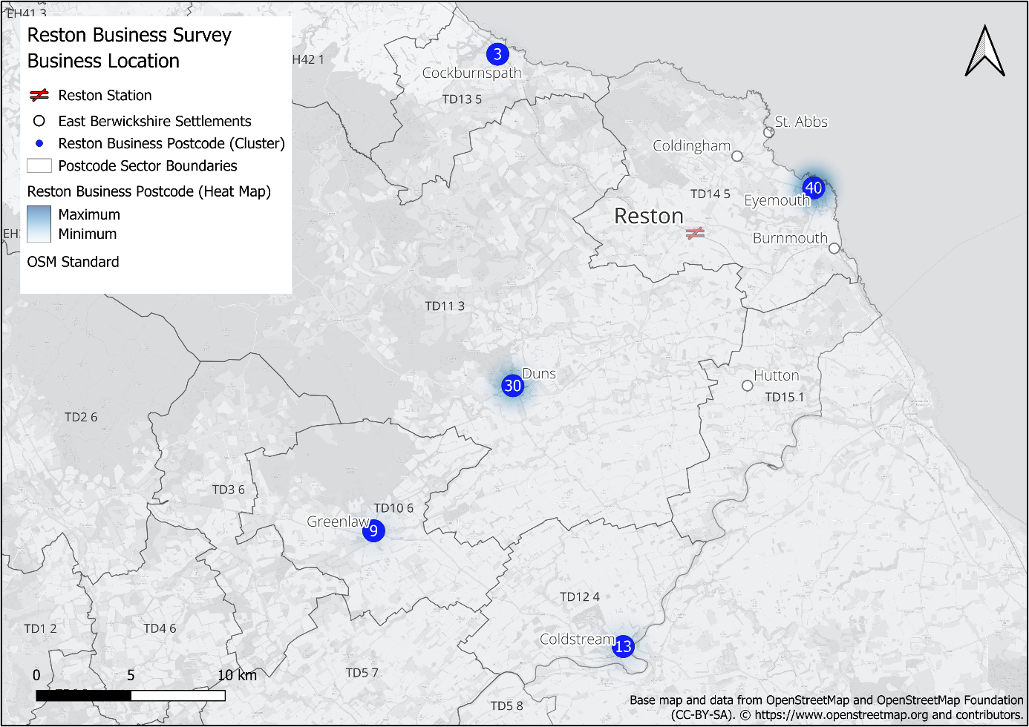Click the cluster marker numbered 30
The width and height of the screenshot is (1029, 727).
tap(512, 386)
